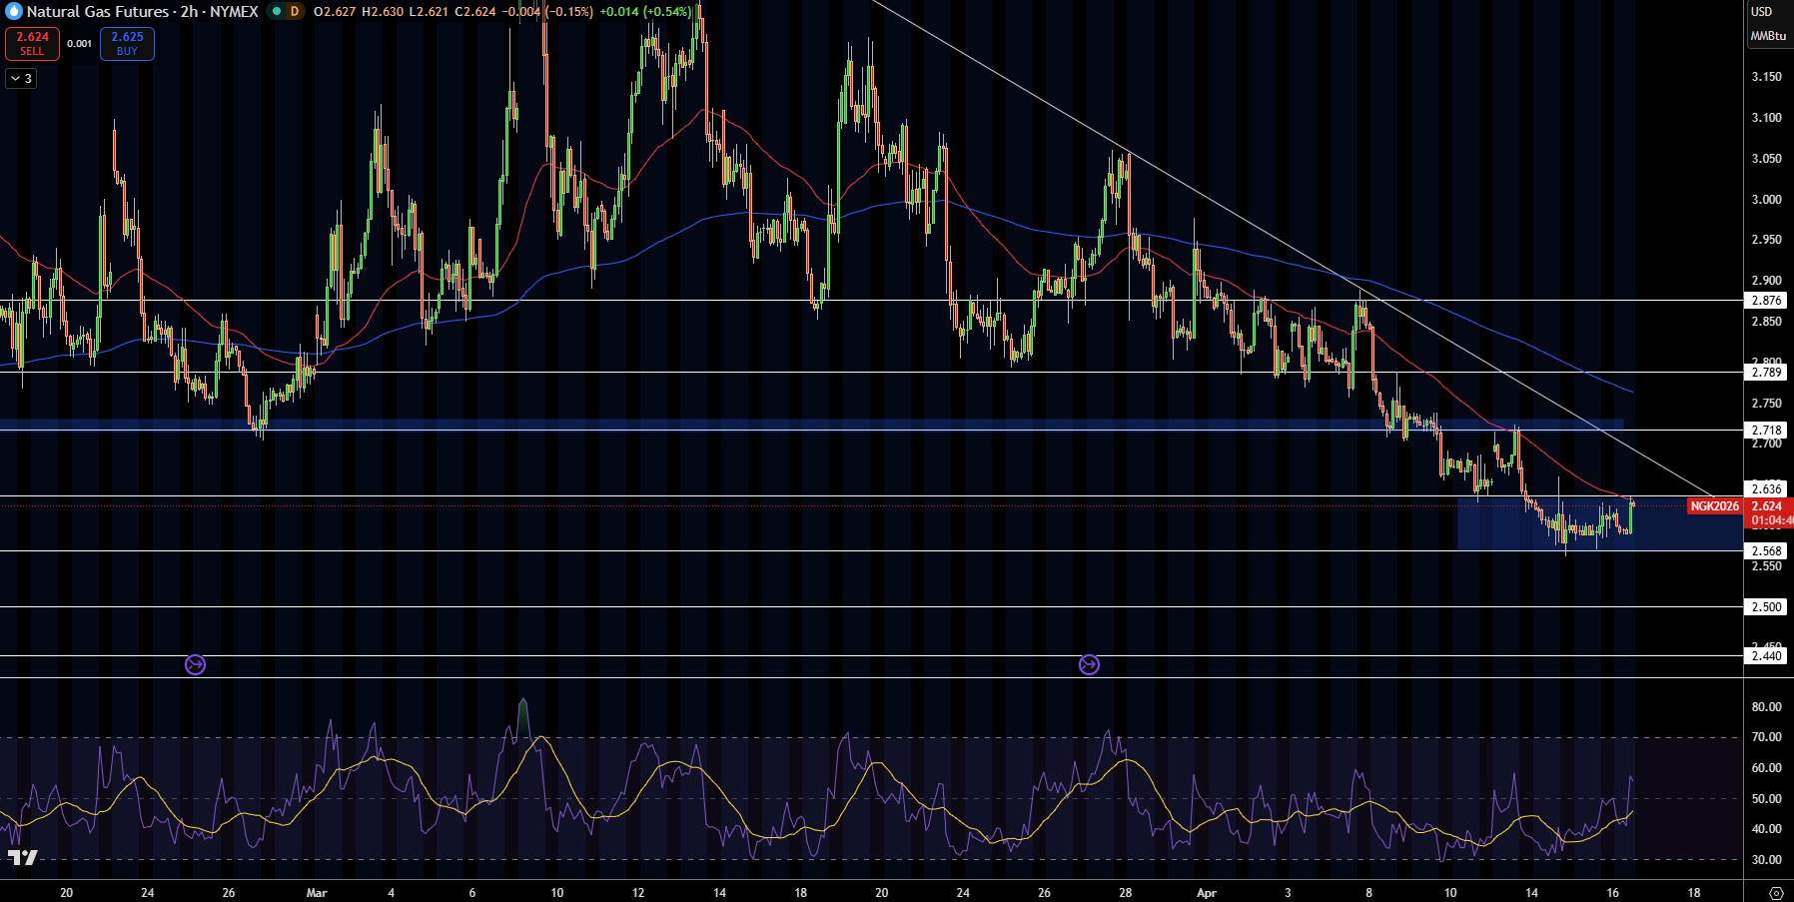
Task: Click the +0.014 (+0.54%) change value
Action: click(x=645, y=12)
